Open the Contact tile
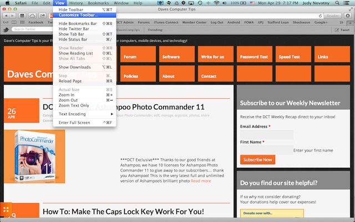The image size is (355, 222). pyautogui.click(x=216, y=74)
